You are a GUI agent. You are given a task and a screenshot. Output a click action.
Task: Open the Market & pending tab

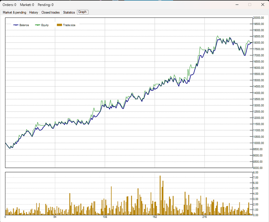14,12
